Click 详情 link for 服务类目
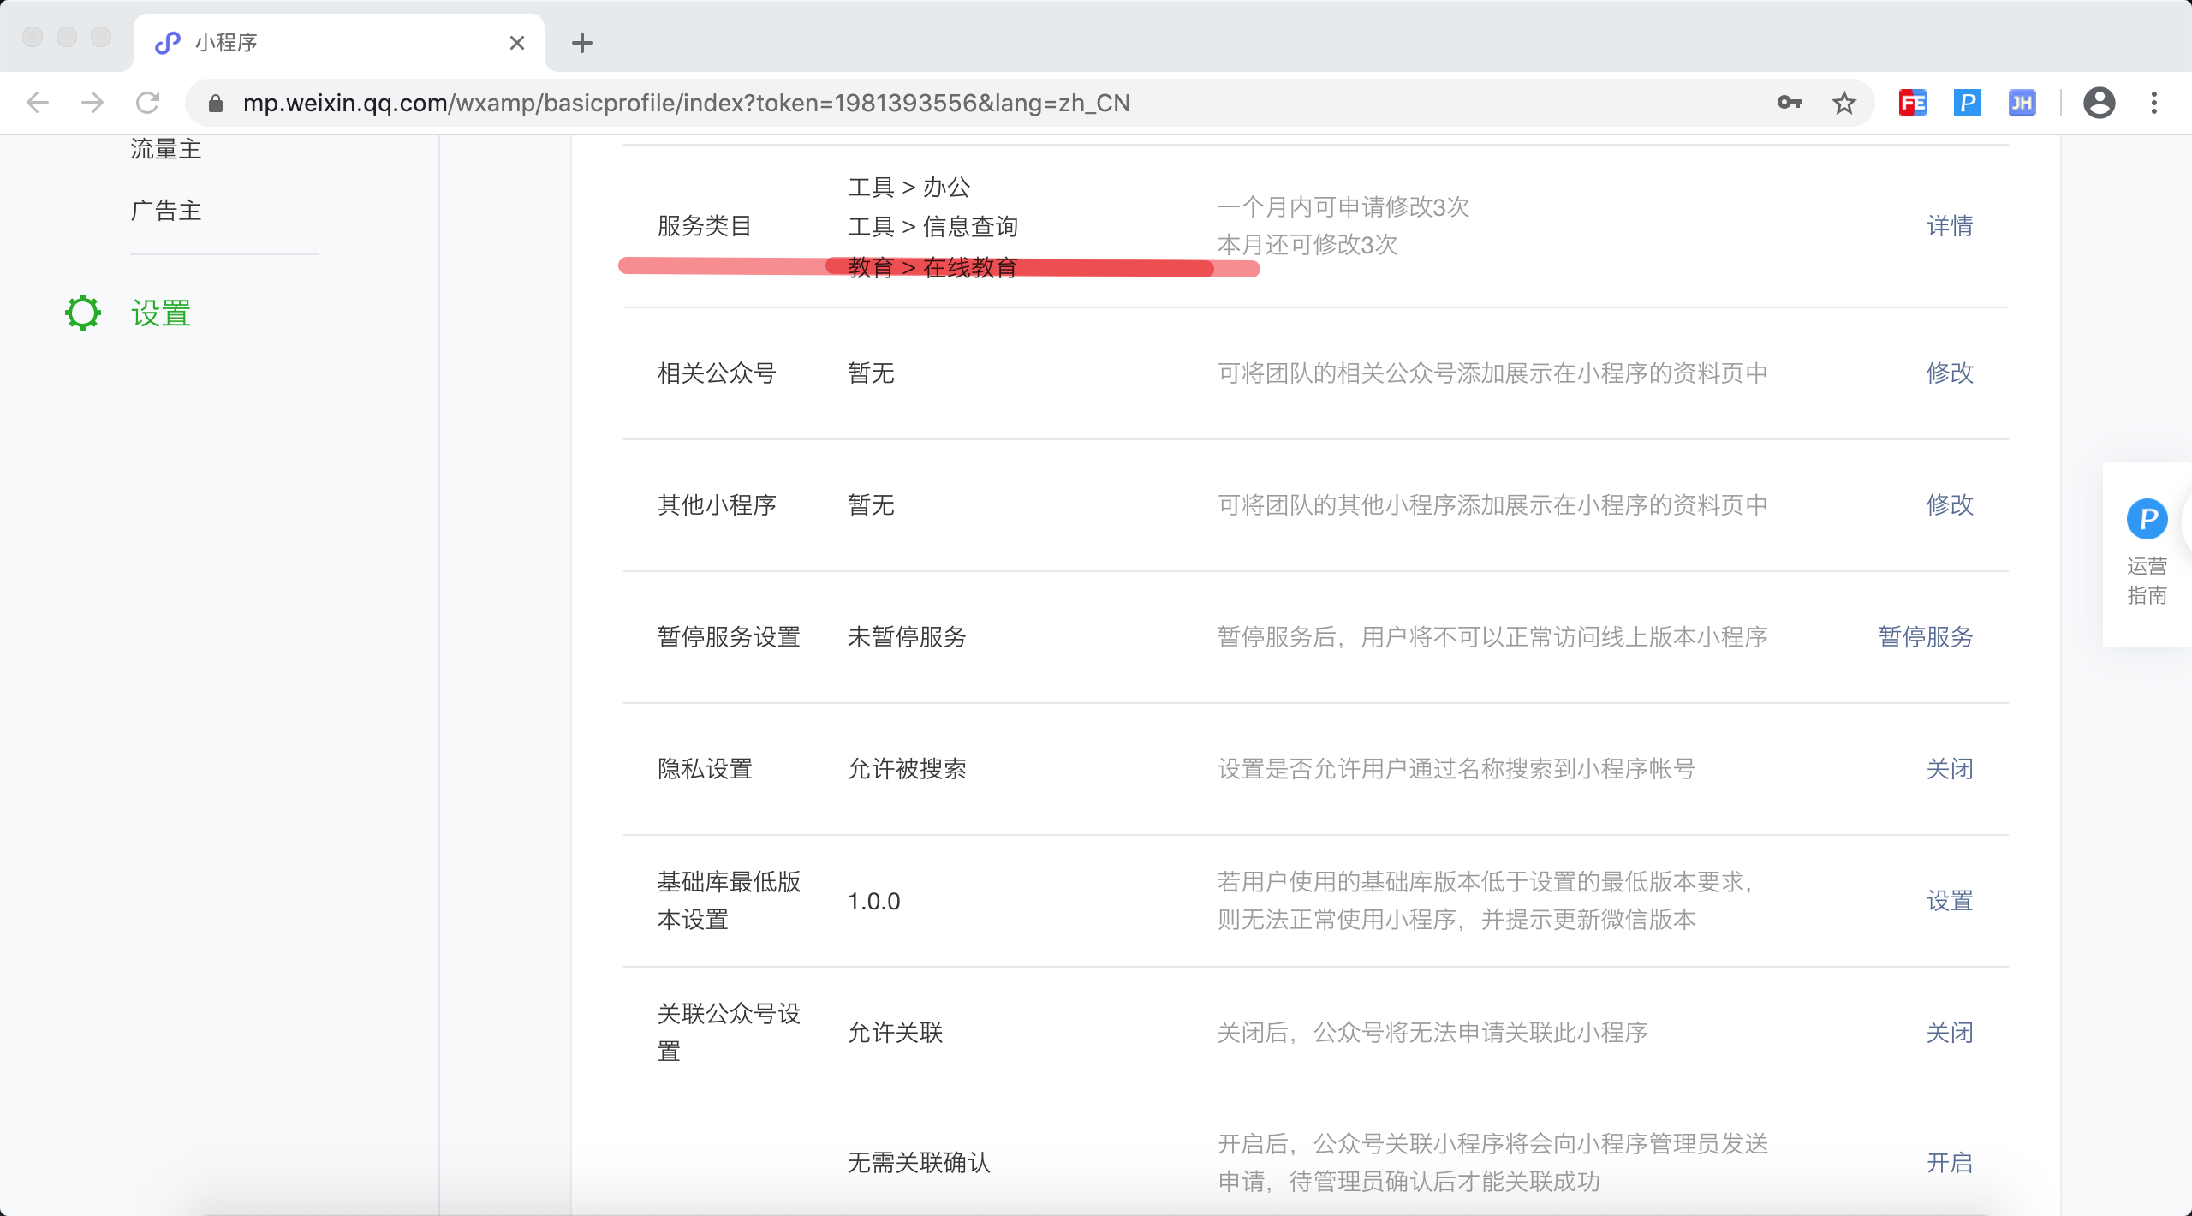The width and height of the screenshot is (2192, 1216). pos(1950,226)
